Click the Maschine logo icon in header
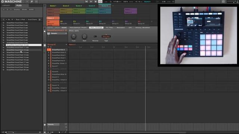 point(3,1)
